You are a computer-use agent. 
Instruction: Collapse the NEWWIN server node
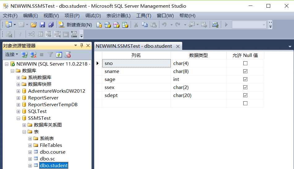point(6,64)
